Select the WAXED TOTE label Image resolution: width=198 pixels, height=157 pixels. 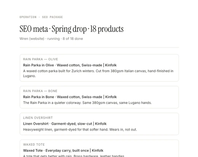34,144
